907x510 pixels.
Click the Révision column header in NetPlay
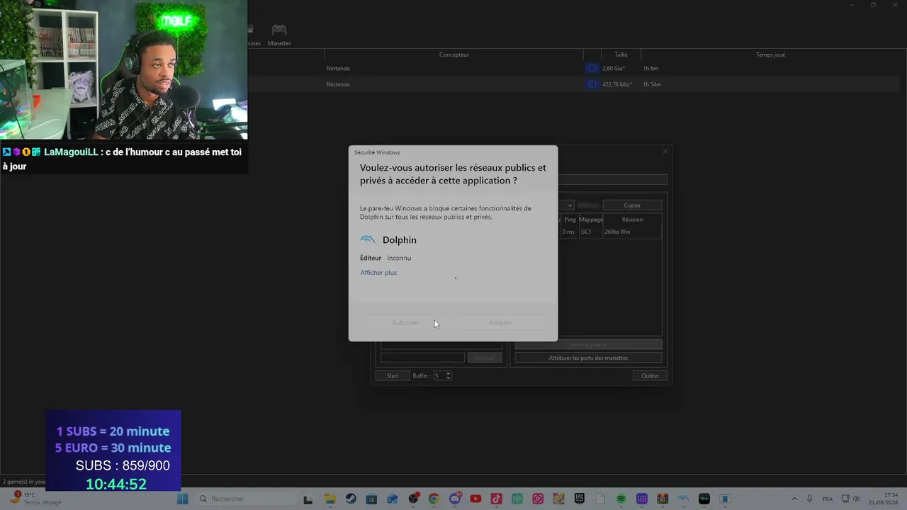click(x=632, y=220)
